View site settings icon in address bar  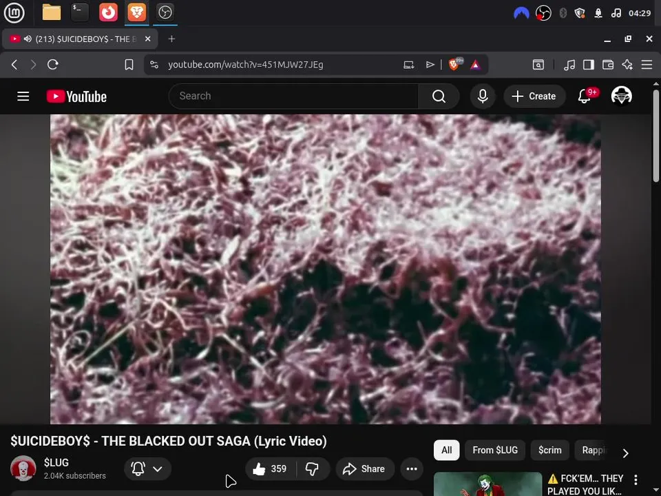(x=154, y=65)
